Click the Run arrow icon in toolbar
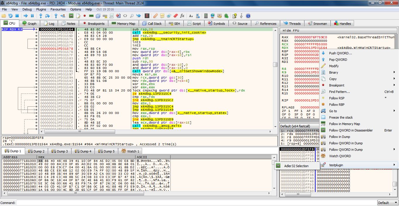This screenshot has height=206, width=399. point(26,16)
